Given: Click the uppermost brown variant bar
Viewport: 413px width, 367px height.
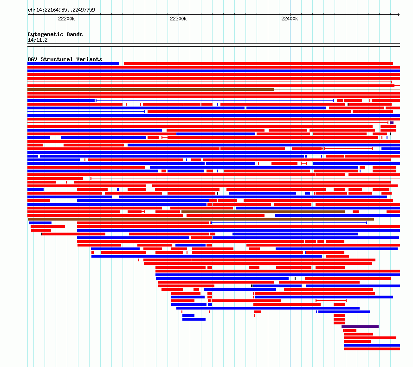Looking at the screenshot, I should coord(151,89).
